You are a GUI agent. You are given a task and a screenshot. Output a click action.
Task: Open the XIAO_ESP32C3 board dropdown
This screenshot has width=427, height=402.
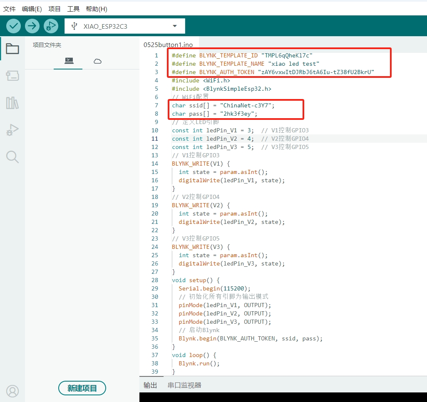(x=125, y=26)
